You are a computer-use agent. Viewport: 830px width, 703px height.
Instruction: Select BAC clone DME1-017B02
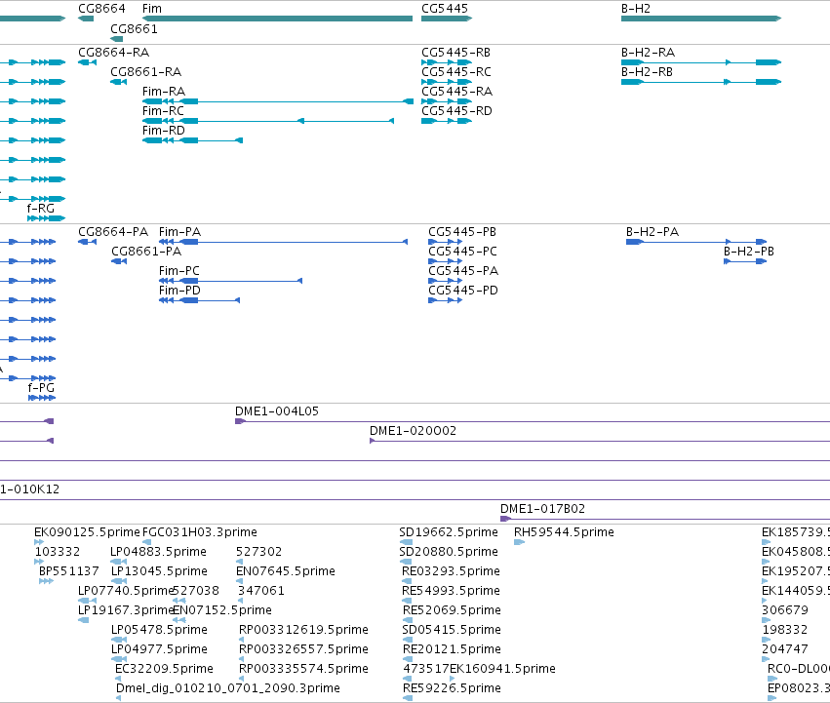pos(542,509)
